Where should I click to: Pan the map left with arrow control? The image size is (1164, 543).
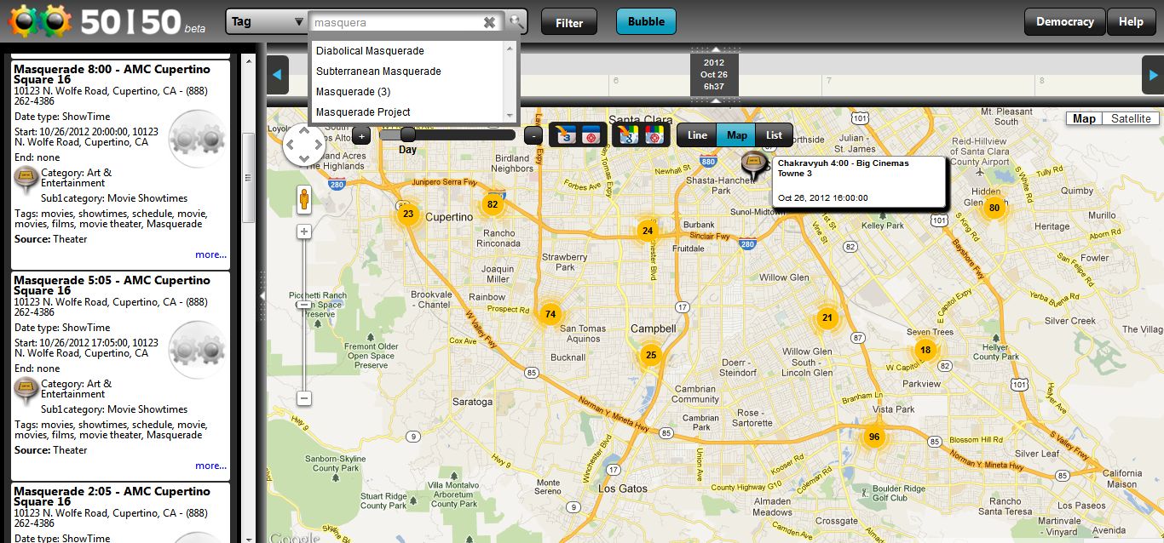click(290, 145)
